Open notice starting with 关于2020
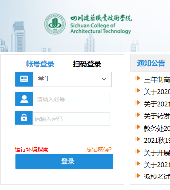The image size is (170, 190). coord(157,92)
